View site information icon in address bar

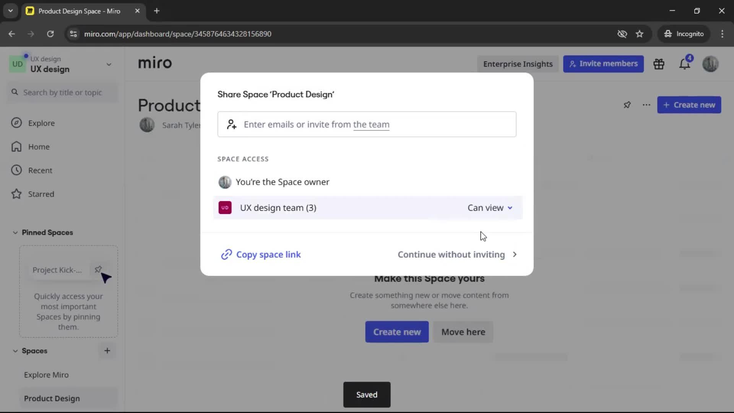73,34
